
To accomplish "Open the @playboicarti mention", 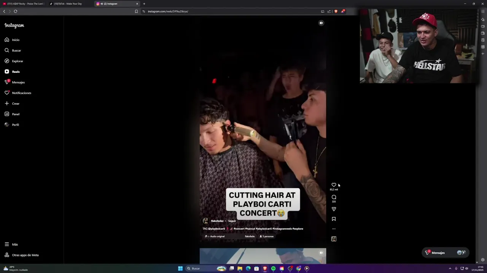I will click(x=216, y=229).
